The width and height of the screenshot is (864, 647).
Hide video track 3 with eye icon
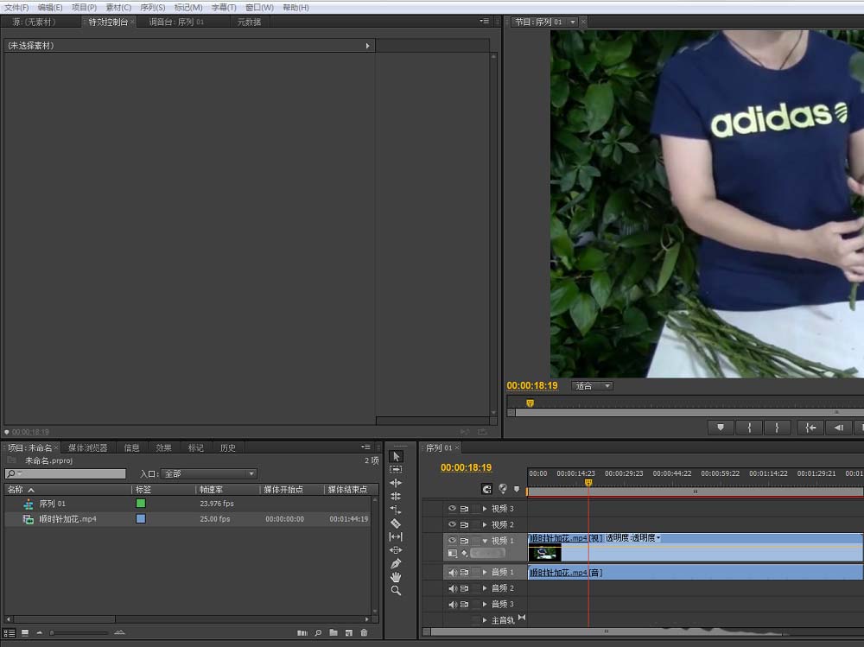tap(452, 508)
